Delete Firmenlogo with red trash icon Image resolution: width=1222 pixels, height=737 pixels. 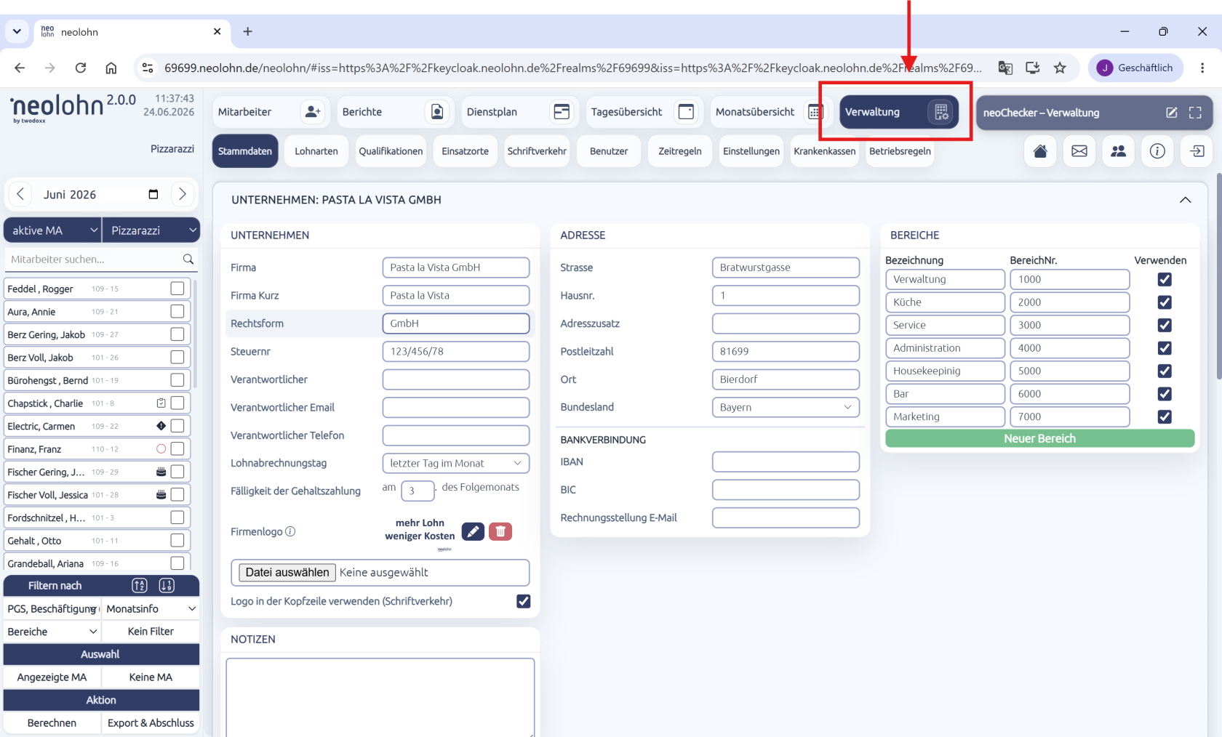pos(500,531)
